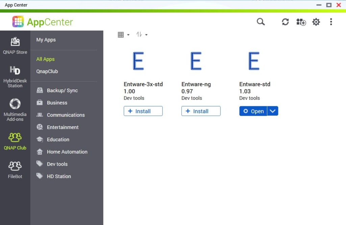This screenshot has height=225, width=346.
Task: Click the Entware-ng app icon
Action: pyautogui.click(x=196, y=61)
